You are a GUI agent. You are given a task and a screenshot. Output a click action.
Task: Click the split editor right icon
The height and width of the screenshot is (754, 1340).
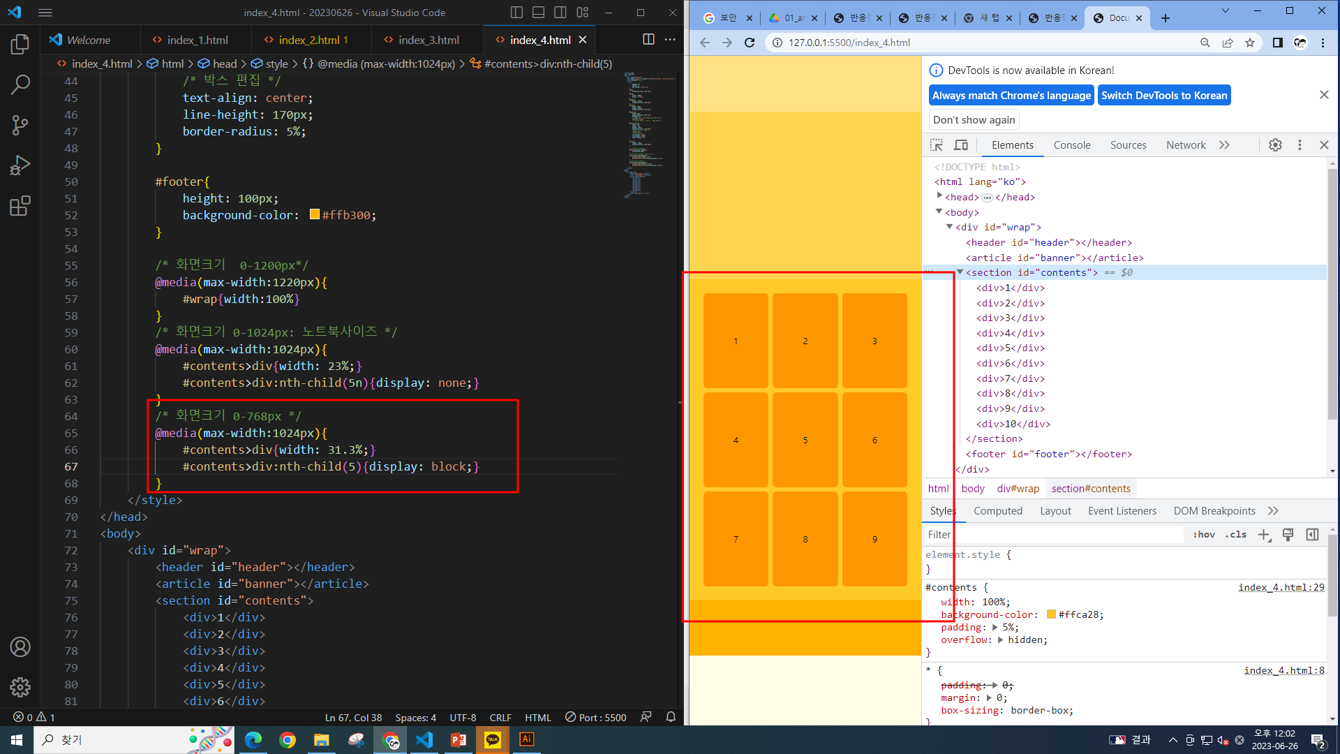(x=648, y=40)
